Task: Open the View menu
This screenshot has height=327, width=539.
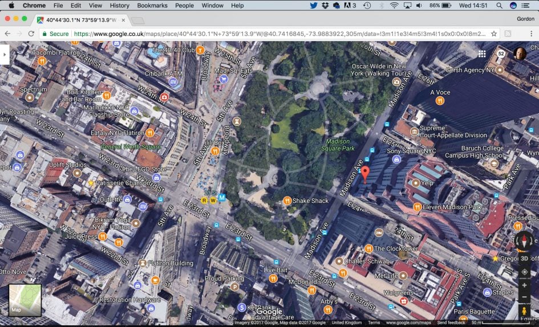Action: (x=95, y=6)
